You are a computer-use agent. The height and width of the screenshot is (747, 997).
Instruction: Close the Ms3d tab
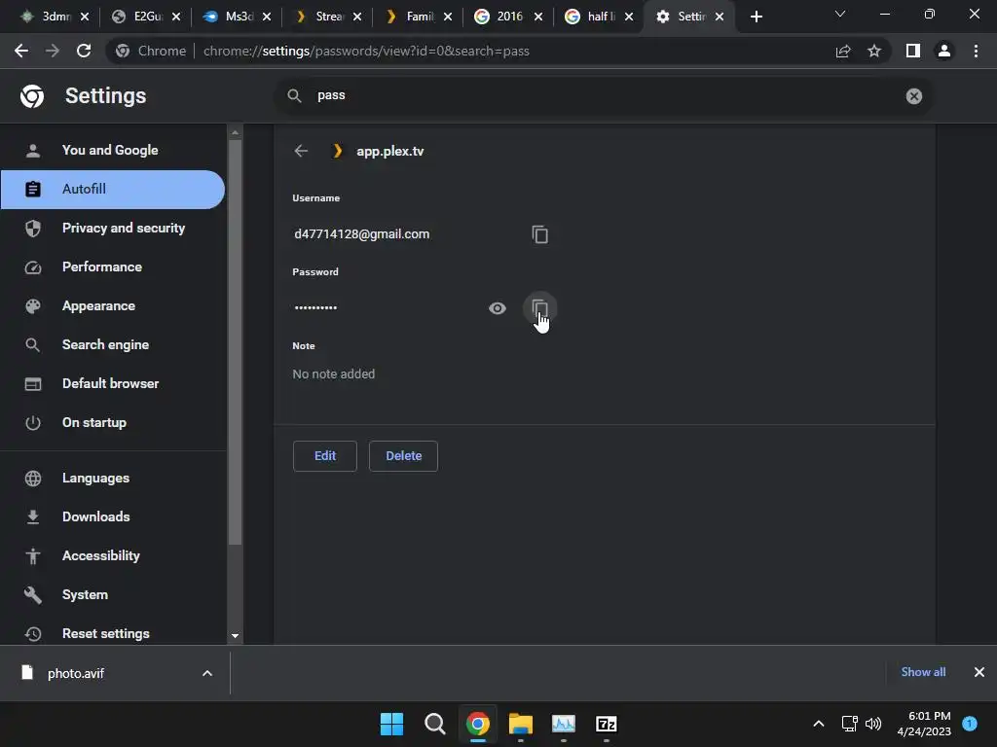click(x=267, y=17)
